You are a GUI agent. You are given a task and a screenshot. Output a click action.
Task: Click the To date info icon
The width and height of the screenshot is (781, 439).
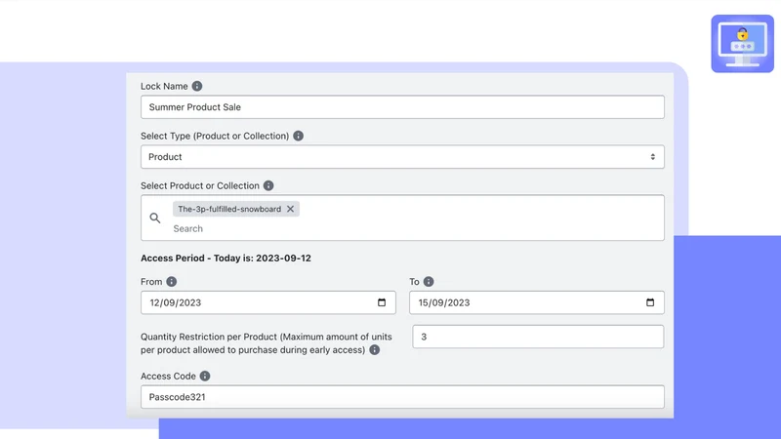[429, 282]
